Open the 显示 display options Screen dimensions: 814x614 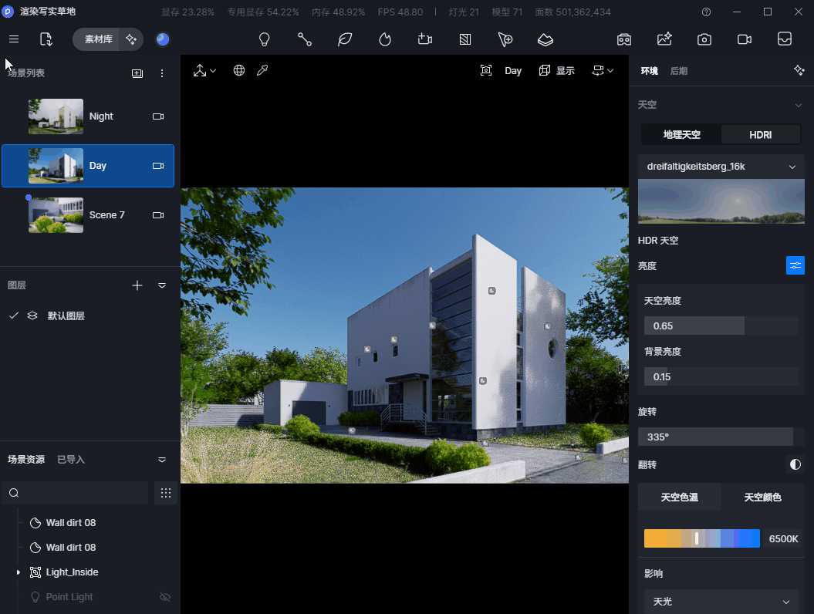(557, 71)
